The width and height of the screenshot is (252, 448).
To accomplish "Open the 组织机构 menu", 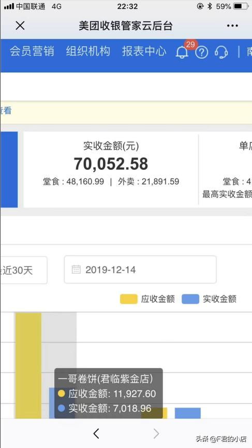I will [x=88, y=52].
